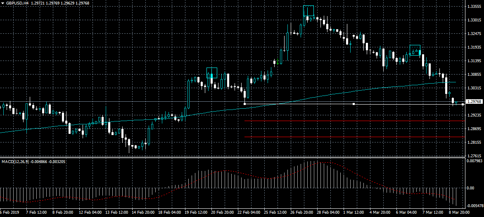The width and height of the screenshot is (484, 217).
Task: Click the 20 Feb 20:00 time label
Action: [x=223, y=212]
